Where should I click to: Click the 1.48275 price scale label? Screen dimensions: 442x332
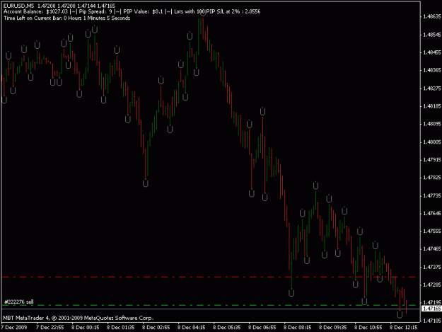[432, 88]
